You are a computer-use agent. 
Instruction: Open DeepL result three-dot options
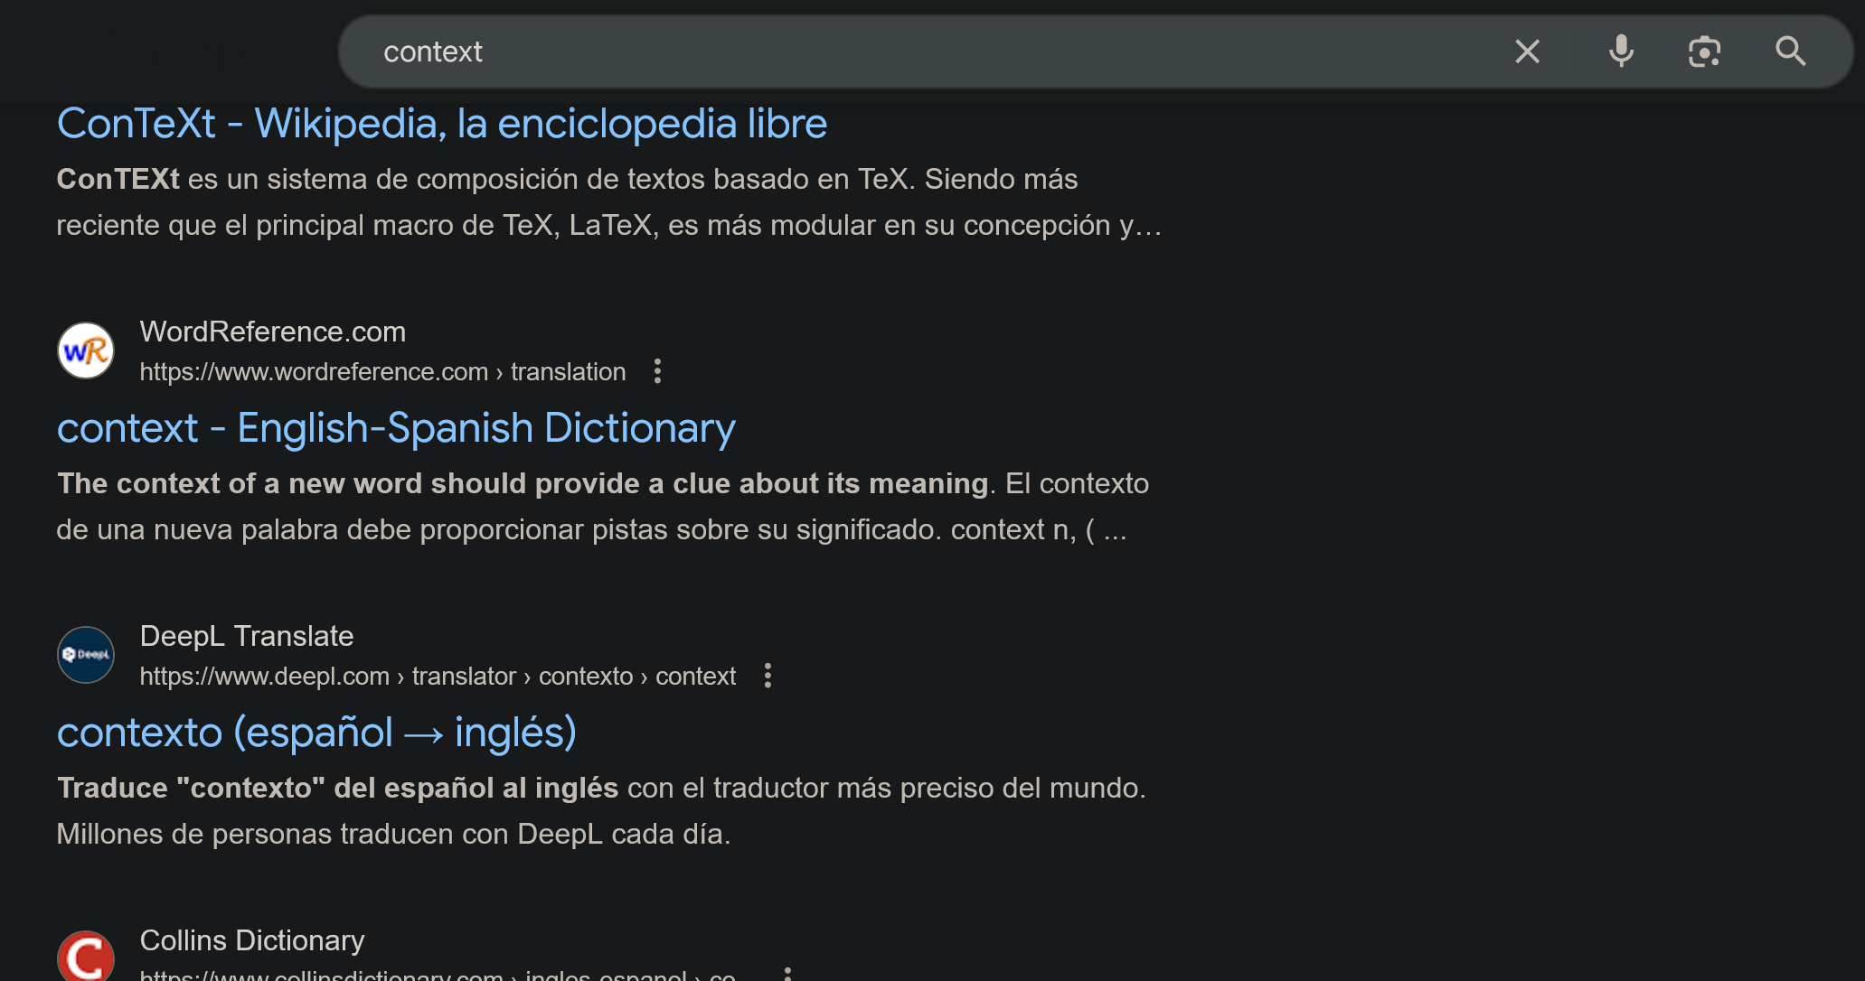[768, 676]
